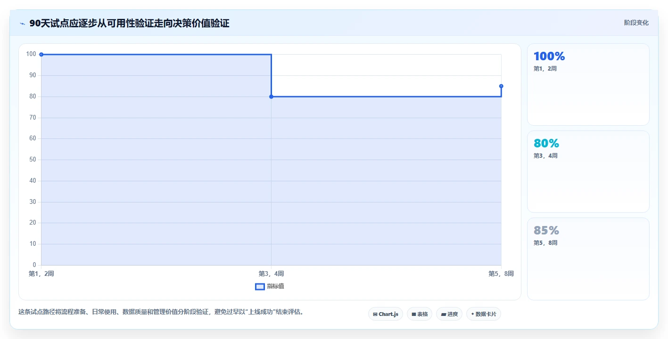Select the 100% 第1，2周 card
The height and width of the screenshot is (339, 668).
[x=588, y=85]
